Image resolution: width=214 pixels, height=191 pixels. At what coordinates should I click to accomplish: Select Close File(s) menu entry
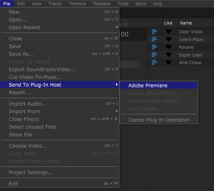[59, 119]
